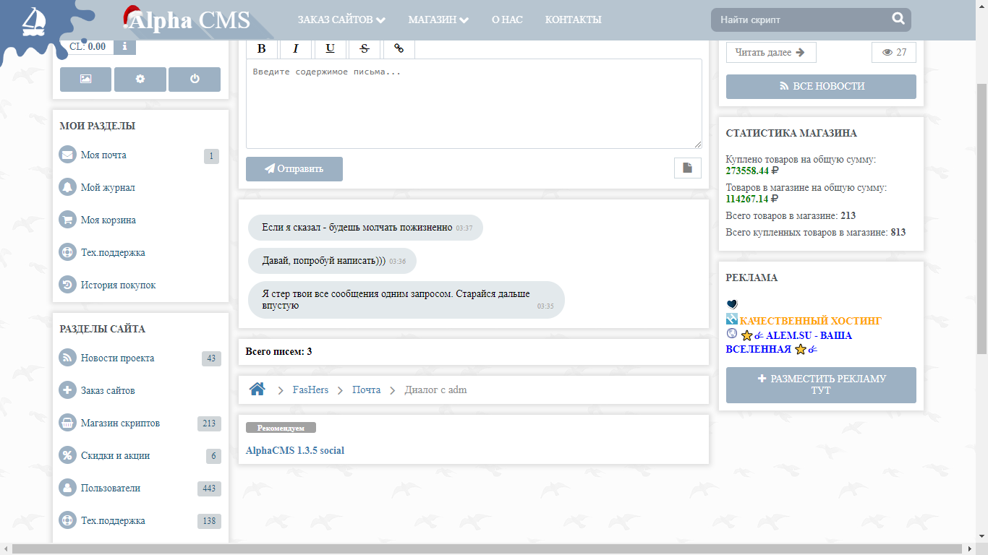Open the О НАС menu item
This screenshot has width=988, height=555.
tap(506, 20)
